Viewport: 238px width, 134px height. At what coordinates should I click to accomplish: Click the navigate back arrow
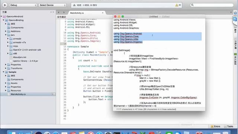[59, 12]
